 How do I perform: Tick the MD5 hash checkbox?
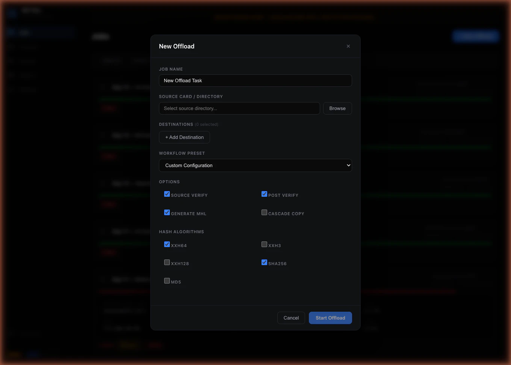(x=167, y=281)
